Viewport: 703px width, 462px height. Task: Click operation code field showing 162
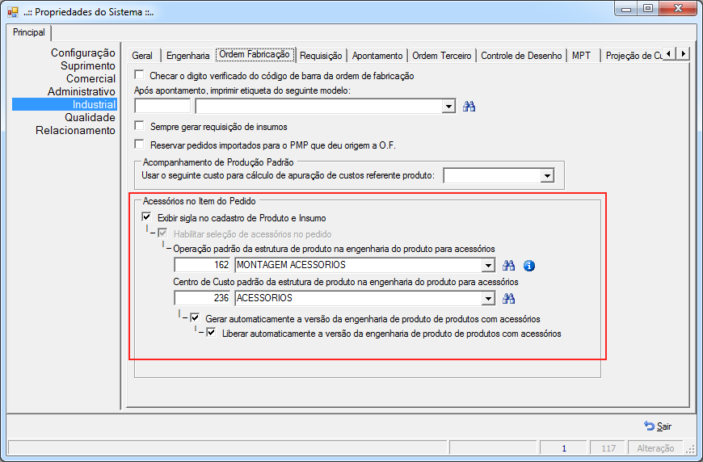tap(202, 265)
